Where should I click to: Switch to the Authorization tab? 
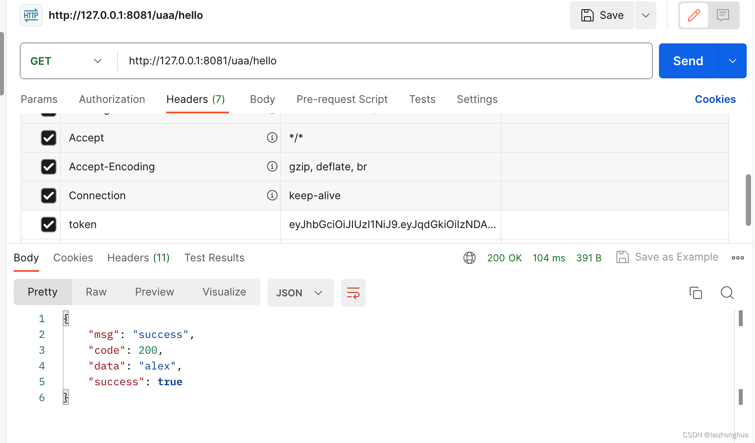[112, 99]
